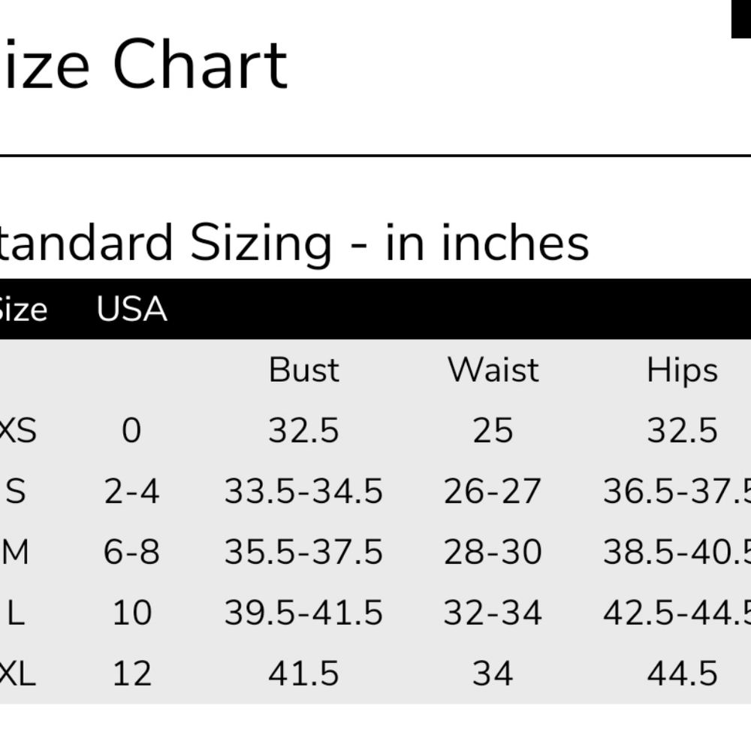751x751 pixels.
Task: Click the black button in top-right corner
Action: click(740, 19)
